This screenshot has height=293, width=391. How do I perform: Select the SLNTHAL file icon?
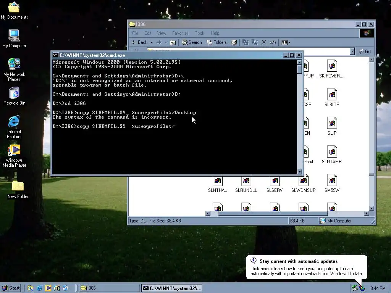tap(217, 184)
